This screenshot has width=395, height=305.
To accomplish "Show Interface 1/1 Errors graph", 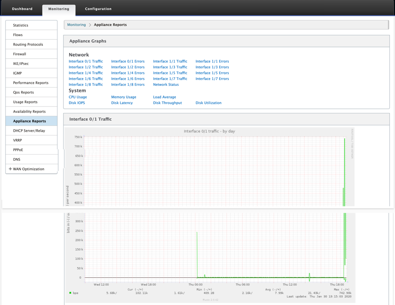I will coord(212,61).
